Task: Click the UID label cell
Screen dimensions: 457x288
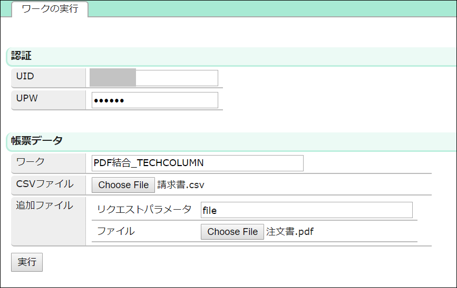Action: coord(48,77)
